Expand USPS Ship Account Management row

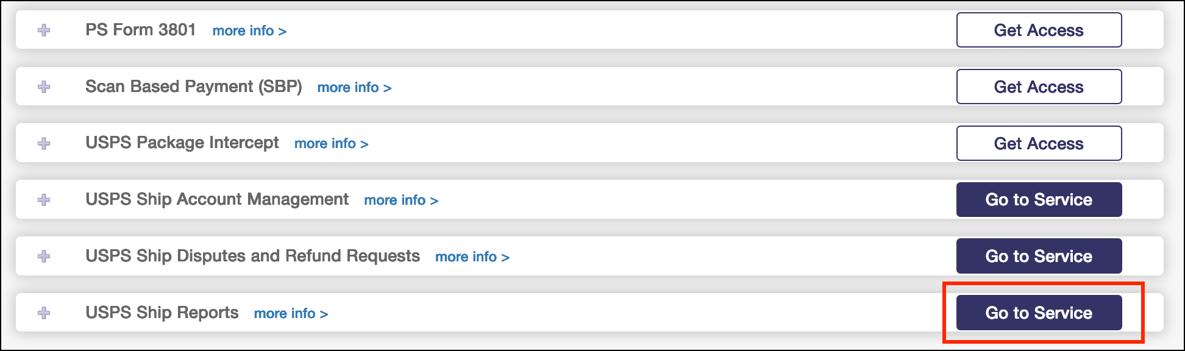coord(44,199)
